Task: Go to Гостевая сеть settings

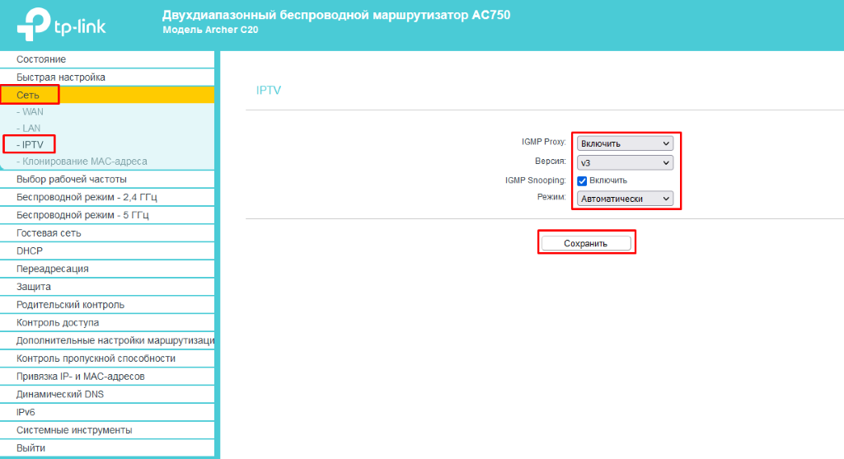Action: pos(107,233)
